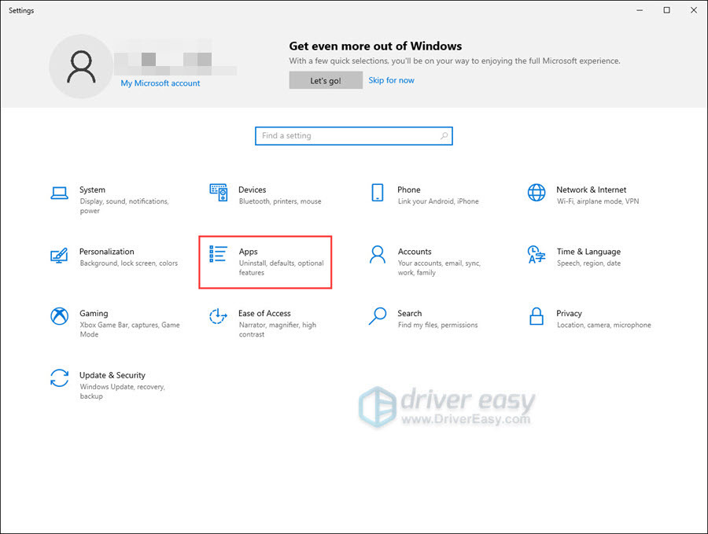Choose Skip for now link
This screenshot has width=708, height=534.
392,80
